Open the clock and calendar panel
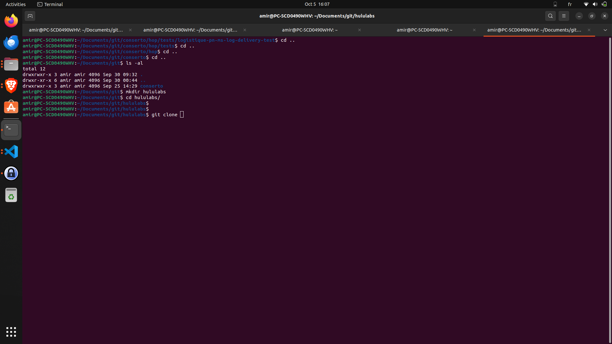 [317, 4]
